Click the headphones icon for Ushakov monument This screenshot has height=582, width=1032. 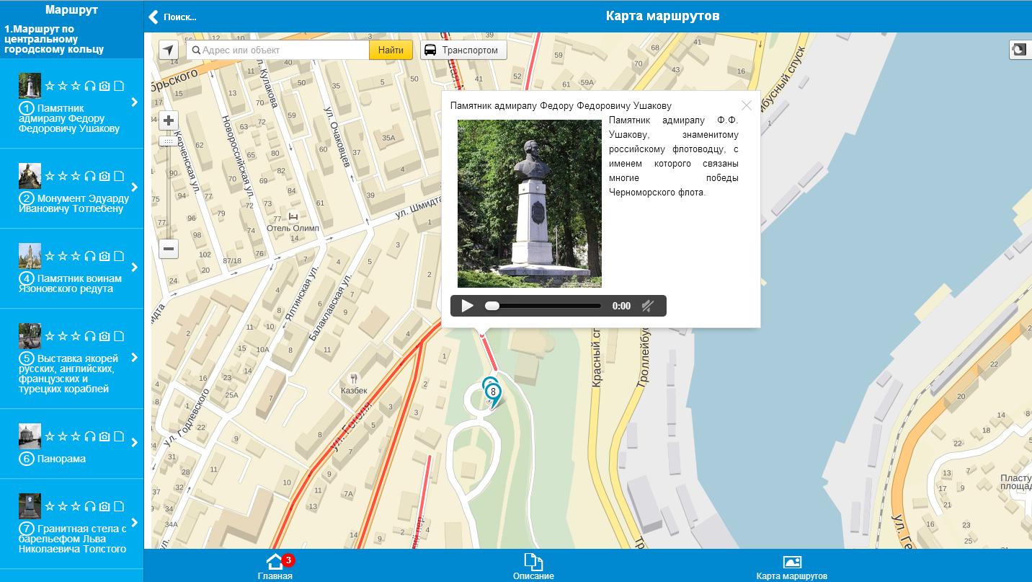pyautogui.click(x=90, y=86)
